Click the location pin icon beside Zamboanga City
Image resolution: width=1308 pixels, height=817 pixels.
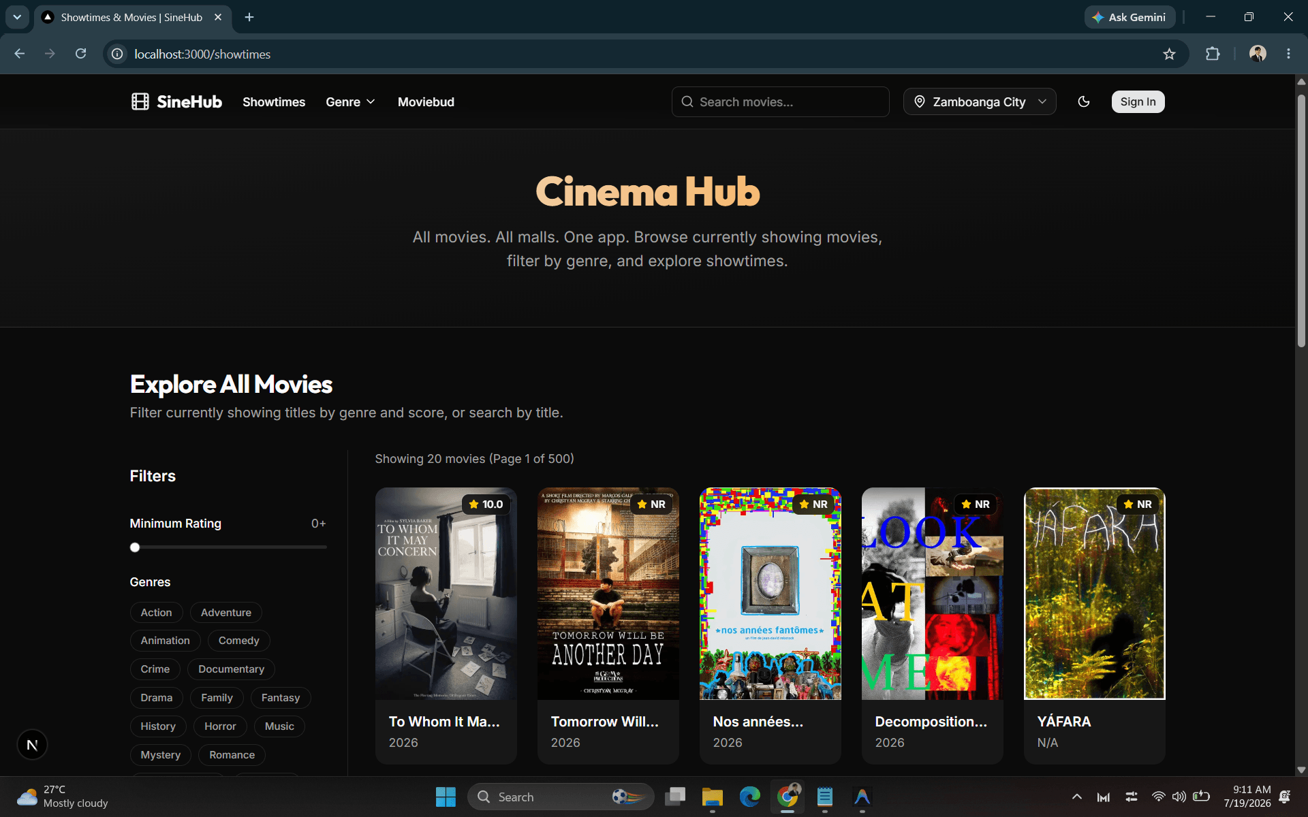920,101
